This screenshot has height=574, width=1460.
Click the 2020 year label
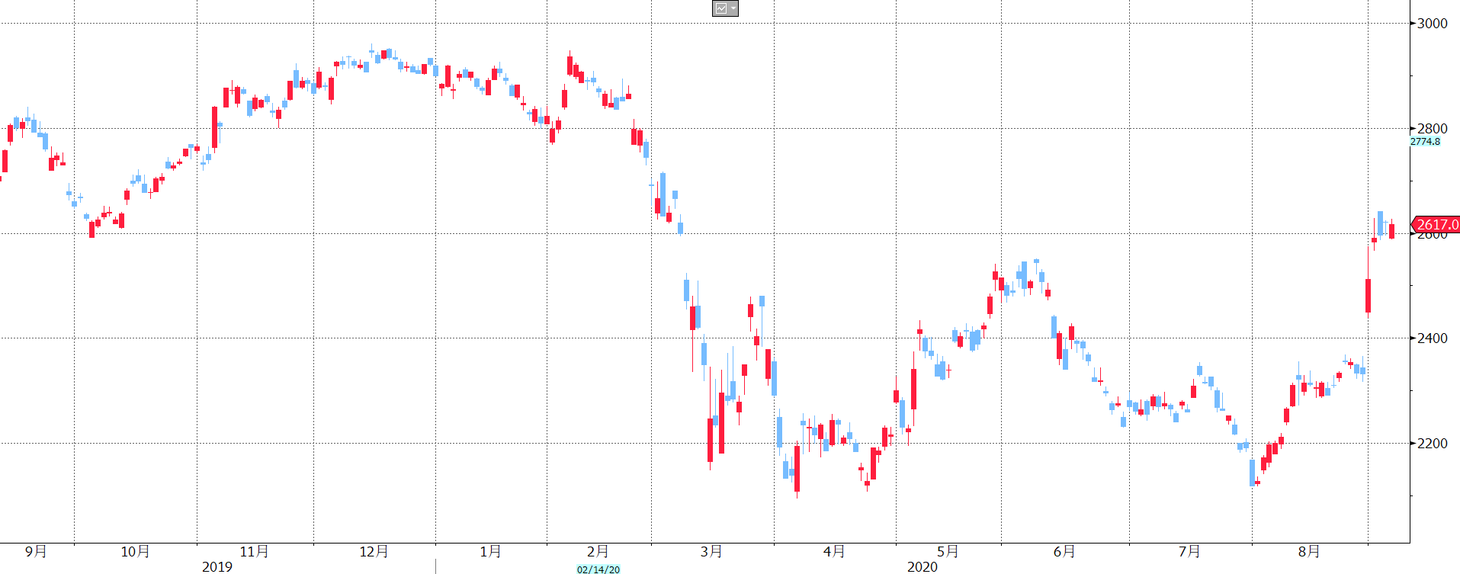(x=922, y=566)
